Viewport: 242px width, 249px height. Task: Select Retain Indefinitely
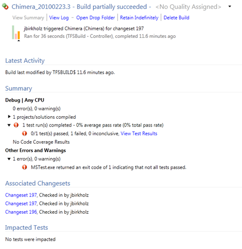(x=139, y=18)
